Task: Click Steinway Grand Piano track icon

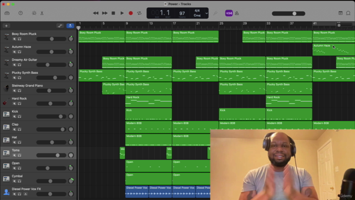Action: click(6, 88)
